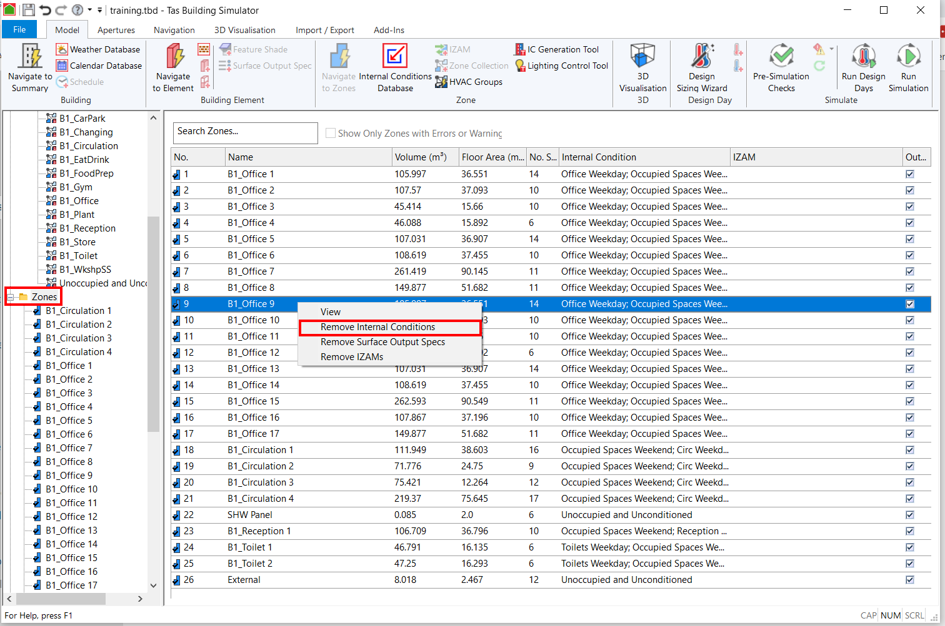
Task: Click Navigate to Element icon
Action: [174, 56]
